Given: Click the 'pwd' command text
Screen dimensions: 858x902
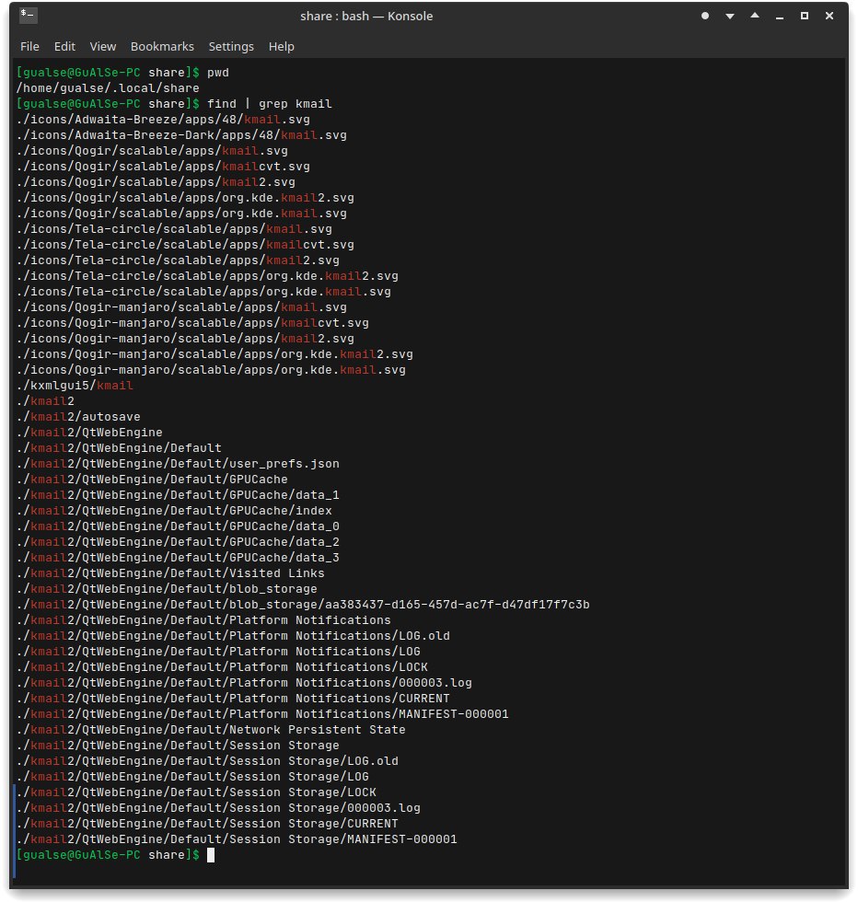Looking at the screenshot, I should point(218,73).
